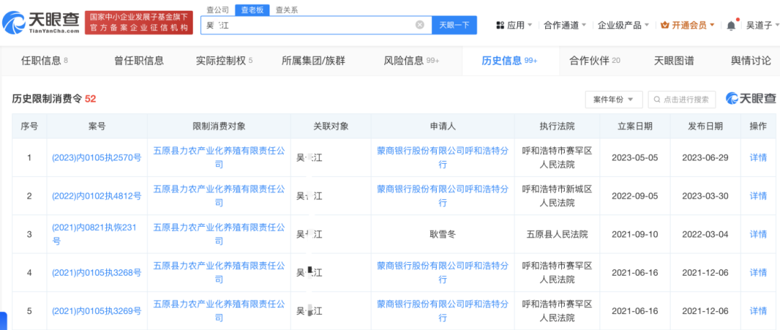
Task: Open the 所属集团/族群 tab
Action: (x=313, y=61)
